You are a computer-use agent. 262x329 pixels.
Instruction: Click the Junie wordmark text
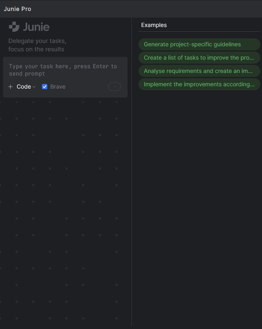(36, 27)
